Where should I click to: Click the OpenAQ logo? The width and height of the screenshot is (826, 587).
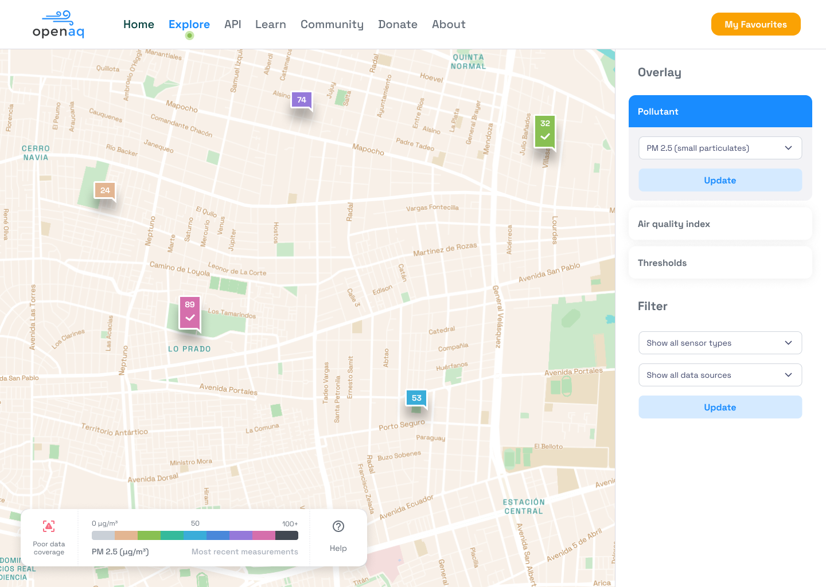pyautogui.click(x=59, y=25)
